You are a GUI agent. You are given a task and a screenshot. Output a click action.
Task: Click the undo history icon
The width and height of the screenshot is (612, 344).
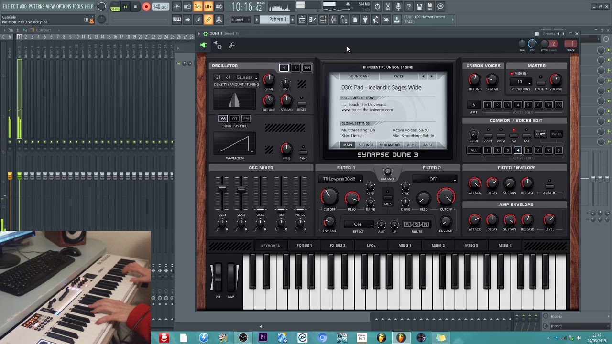(x=377, y=7)
